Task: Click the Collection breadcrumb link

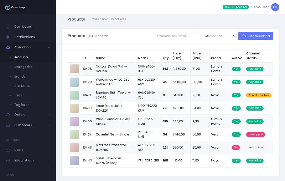Action: click(100, 19)
